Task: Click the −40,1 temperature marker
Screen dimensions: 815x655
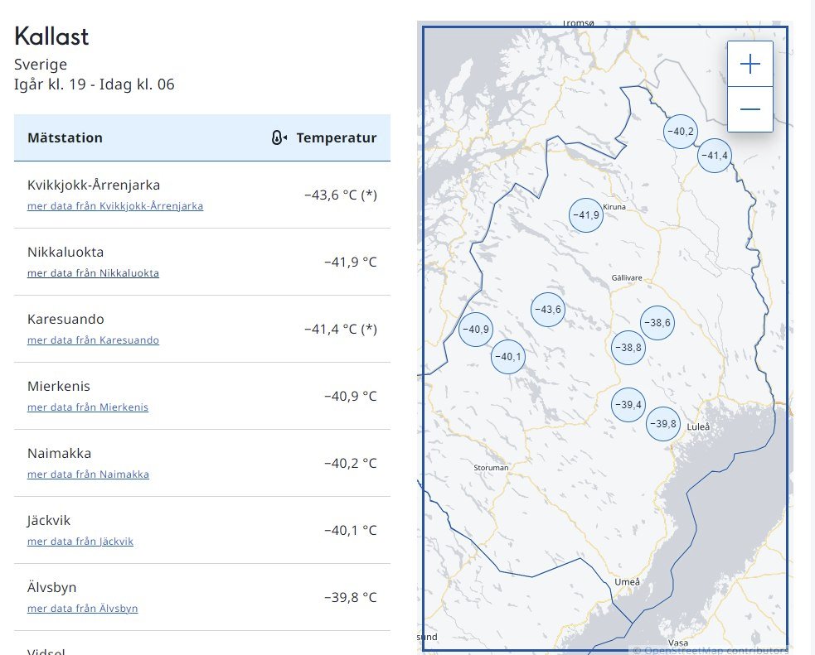Action: pyautogui.click(x=507, y=357)
